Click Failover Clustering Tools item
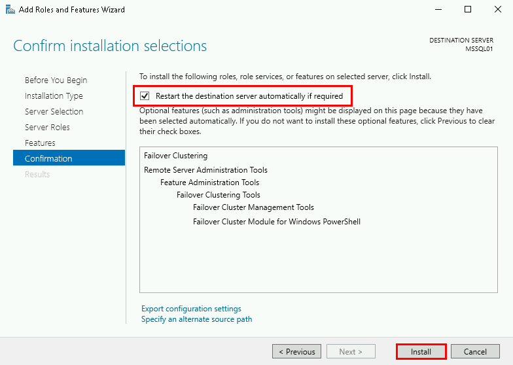This screenshot has height=365, width=513. coord(218,195)
